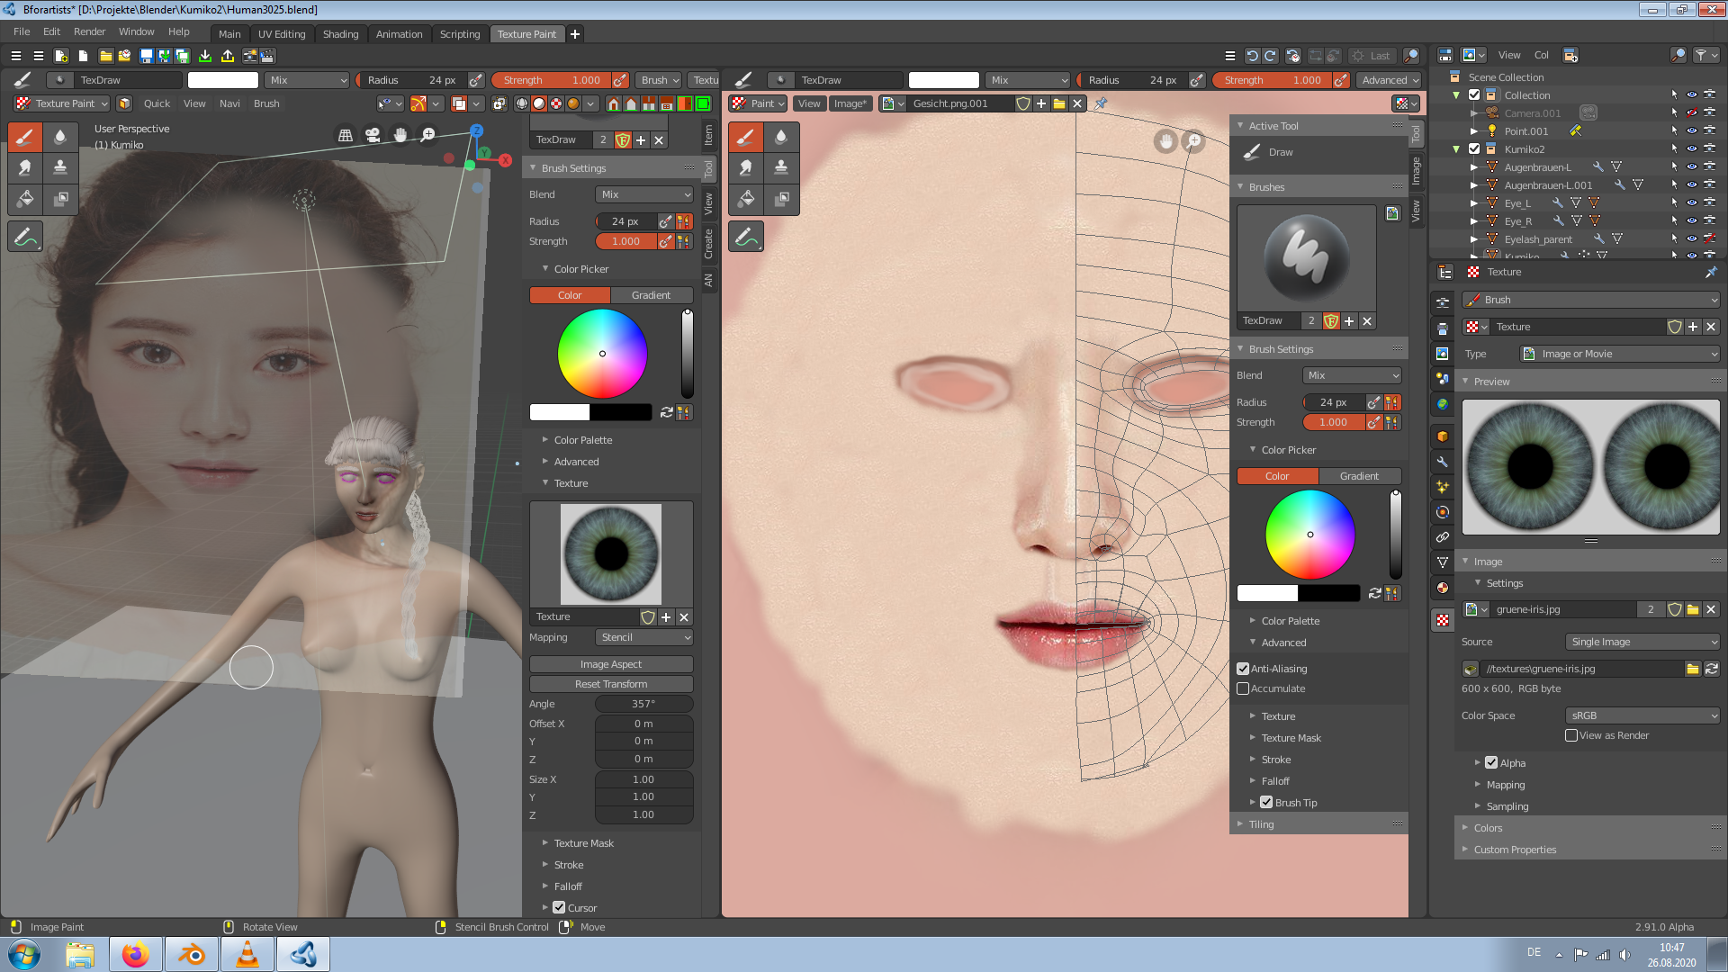Open the Mapping Stencil dropdown

tap(643, 637)
